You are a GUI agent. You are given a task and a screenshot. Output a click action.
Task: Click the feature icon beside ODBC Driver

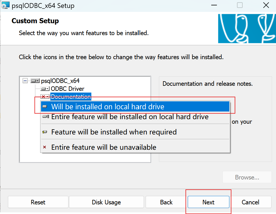[44, 89]
